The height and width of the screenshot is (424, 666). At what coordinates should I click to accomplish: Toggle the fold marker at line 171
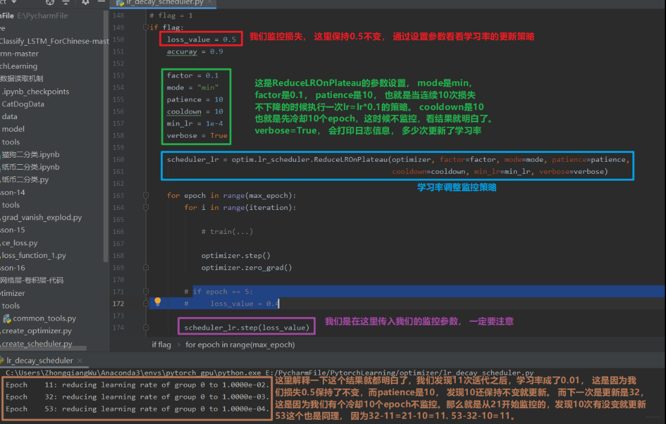[146, 292]
